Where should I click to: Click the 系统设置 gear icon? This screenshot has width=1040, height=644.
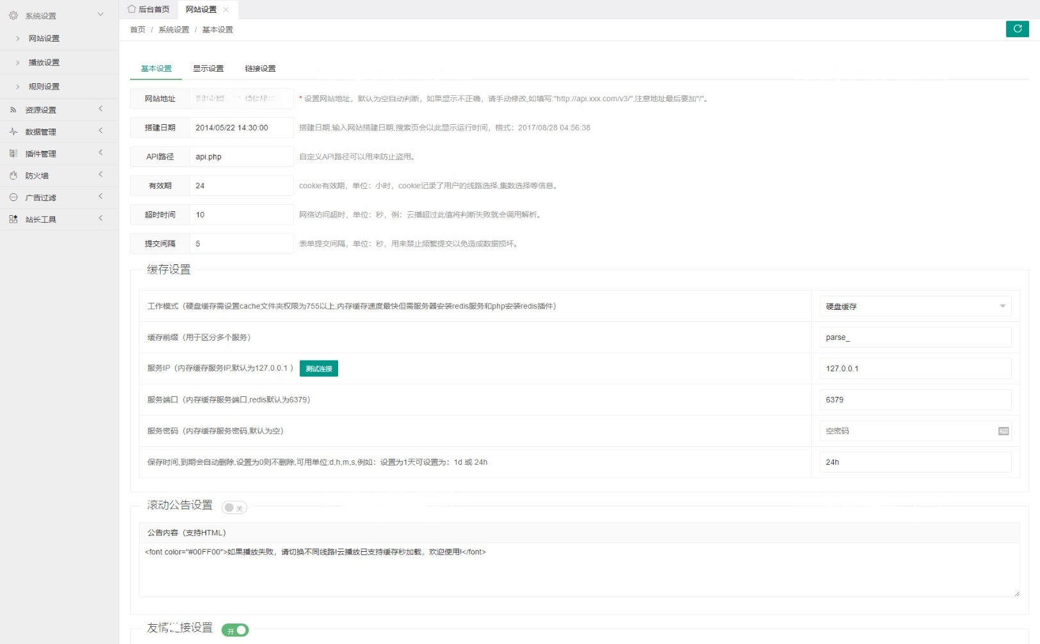(13, 15)
